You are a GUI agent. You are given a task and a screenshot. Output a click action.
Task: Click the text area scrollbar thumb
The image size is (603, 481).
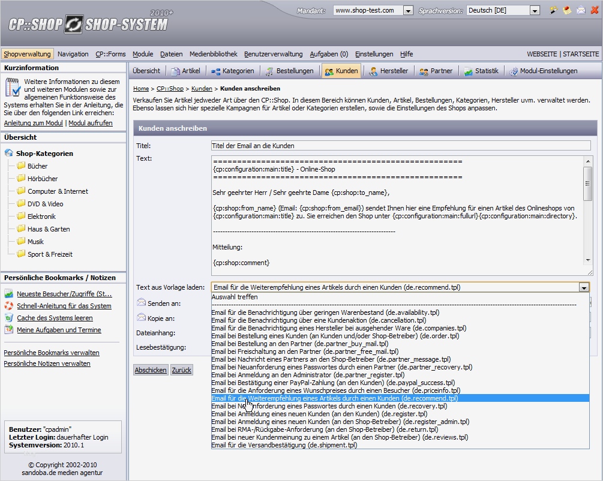point(587,184)
